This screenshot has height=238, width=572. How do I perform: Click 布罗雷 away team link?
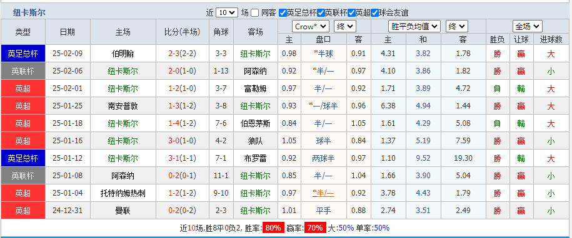255,158
